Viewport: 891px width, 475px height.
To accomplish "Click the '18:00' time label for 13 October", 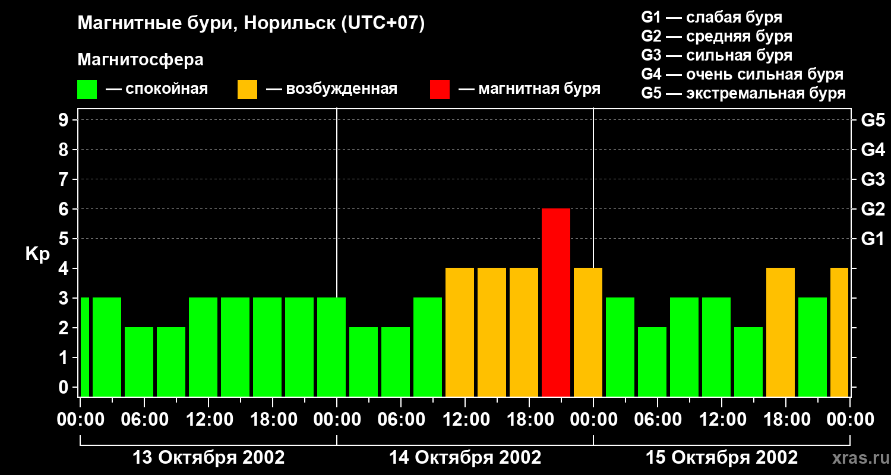I will point(273,420).
